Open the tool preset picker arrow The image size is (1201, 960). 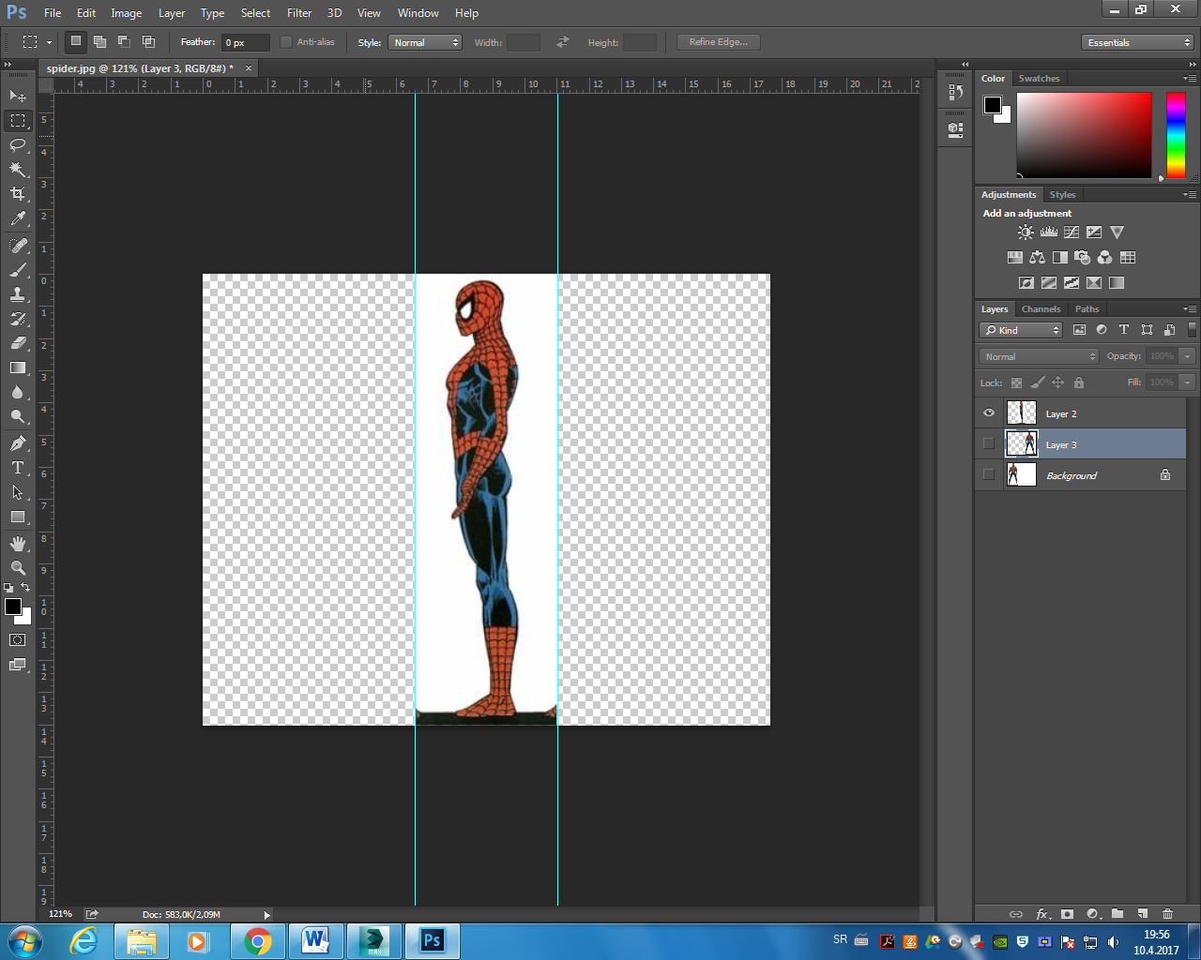pos(49,42)
